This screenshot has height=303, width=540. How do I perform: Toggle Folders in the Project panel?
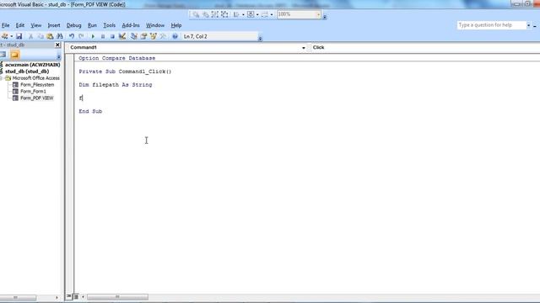pyautogui.click(x=15, y=55)
